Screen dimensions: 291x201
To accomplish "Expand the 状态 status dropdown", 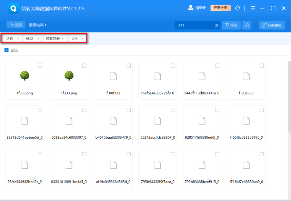I will pos(13,39).
